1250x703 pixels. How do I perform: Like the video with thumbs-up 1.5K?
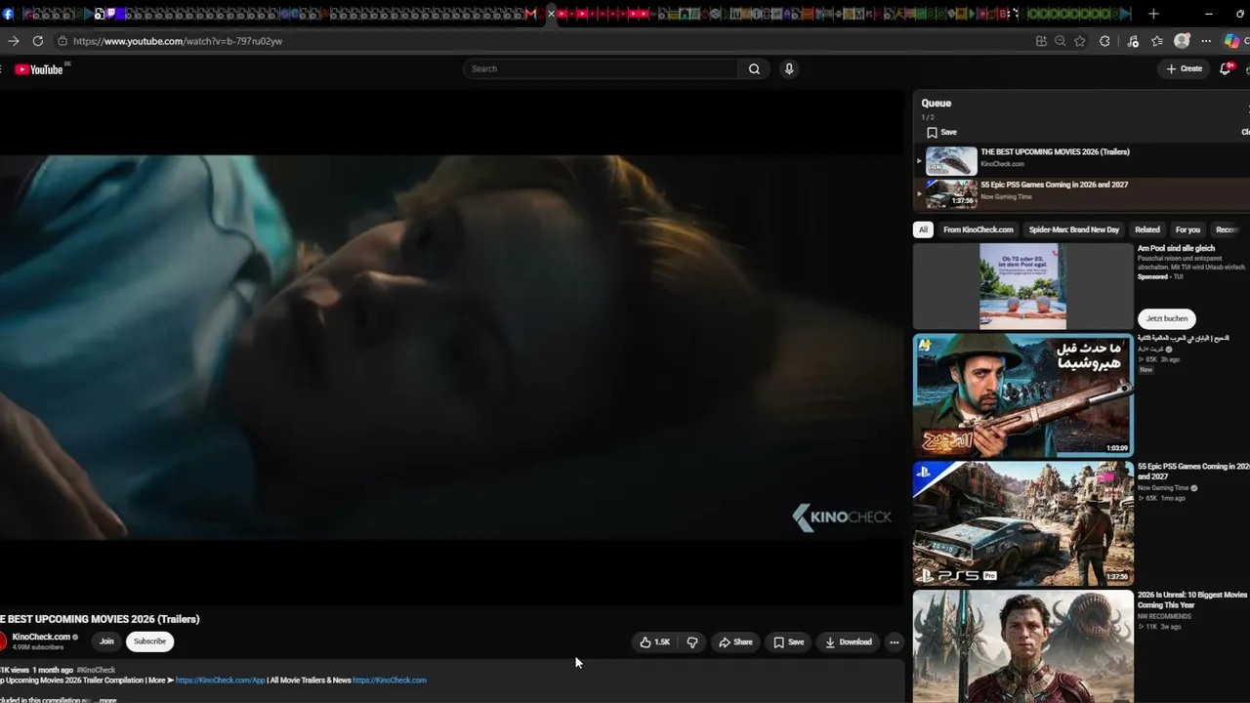pyautogui.click(x=655, y=642)
